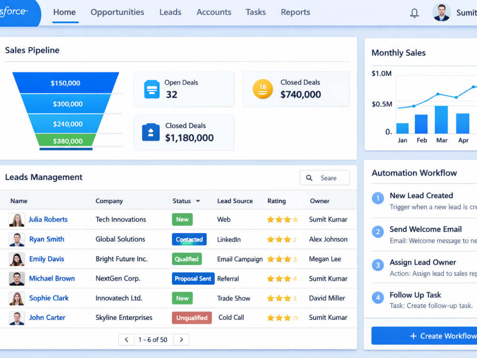Click the Proposal Sent status badge
Viewport: 477px width, 358px height.
tap(193, 279)
